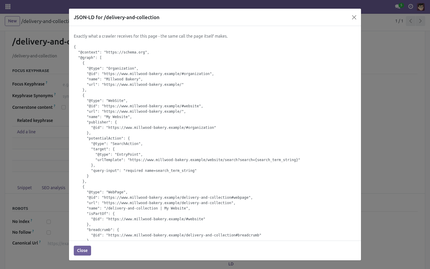Viewport: 430px width, 269px height.
Task: Open the user avatar menu
Action: click(421, 7)
